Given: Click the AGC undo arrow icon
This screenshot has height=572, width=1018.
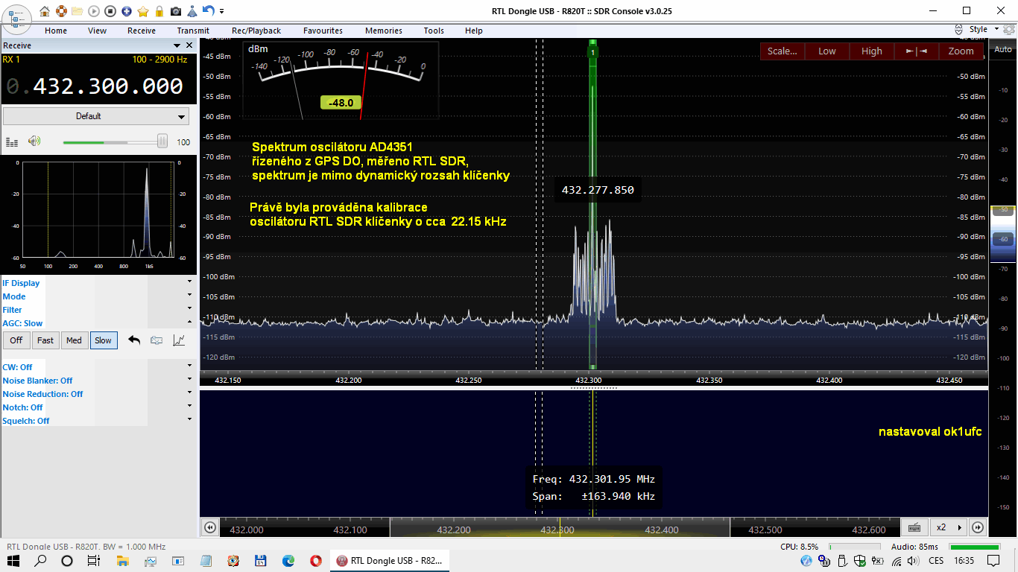Looking at the screenshot, I should [134, 340].
